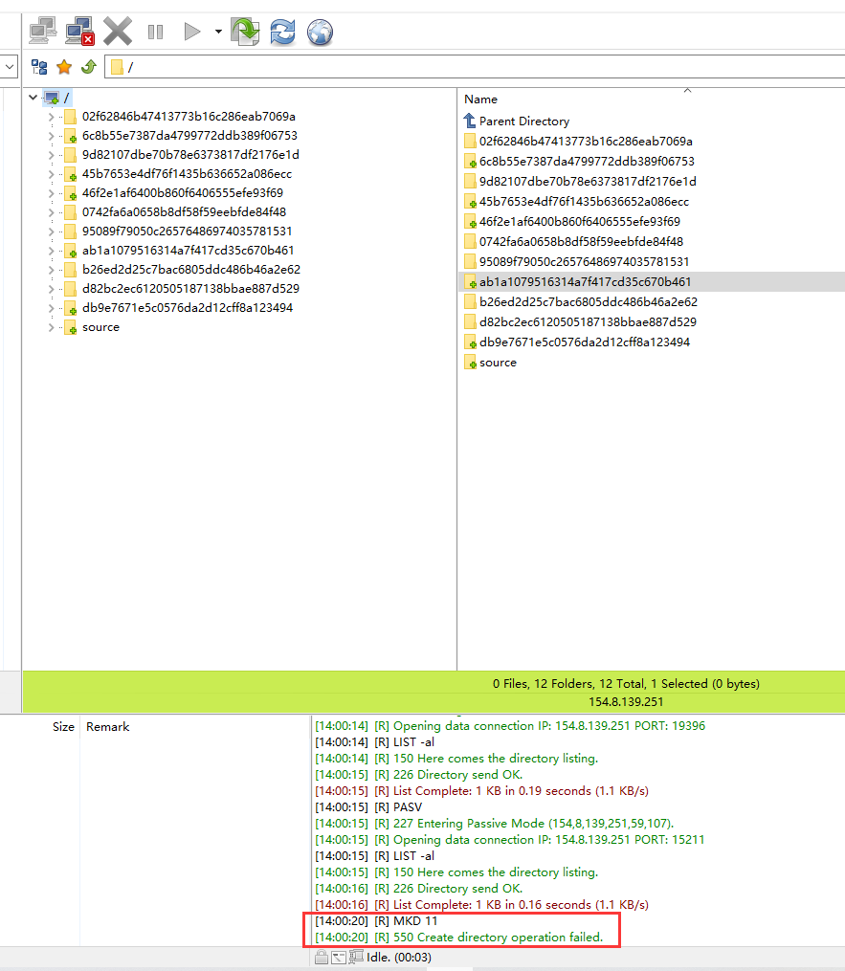Toggle the folder tree view icon
This screenshot has height=971, width=845.
pos(39,67)
